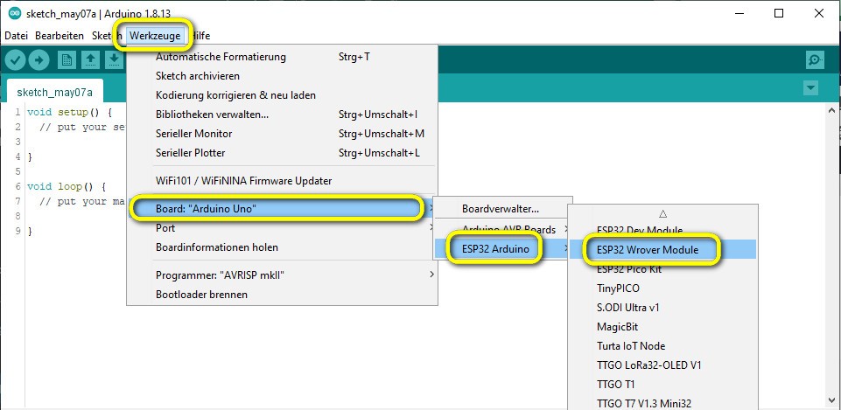This screenshot has width=841, height=410.
Task: Click the Verify (checkmark) toolbar button
Action: coord(16,60)
